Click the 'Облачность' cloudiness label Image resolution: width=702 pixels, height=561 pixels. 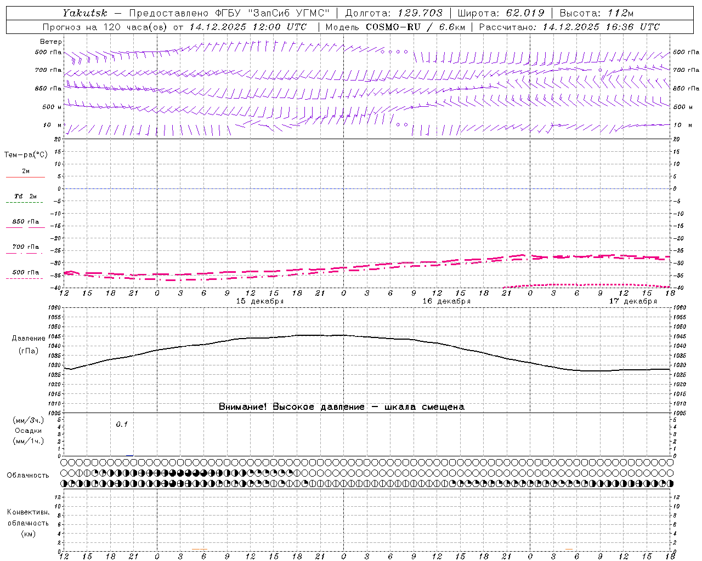[x=28, y=476]
